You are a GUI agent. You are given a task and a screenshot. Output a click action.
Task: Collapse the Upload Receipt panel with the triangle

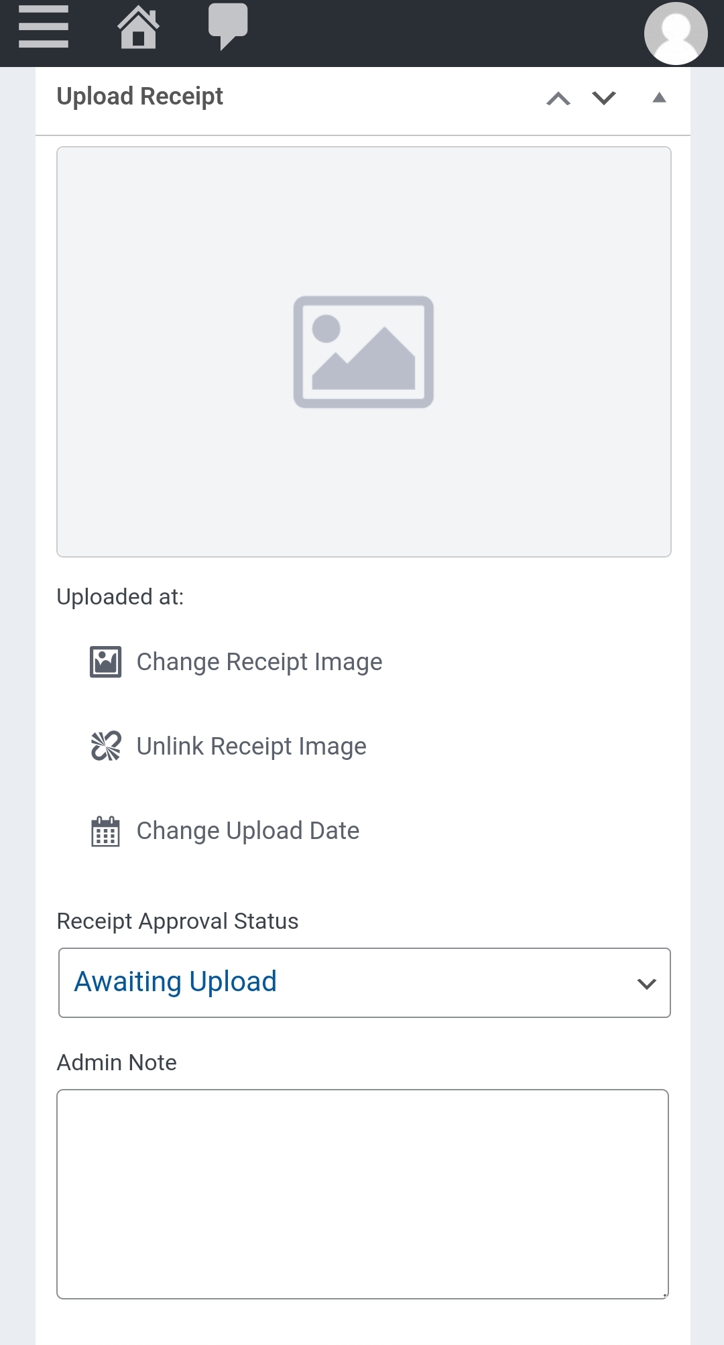[x=660, y=98]
